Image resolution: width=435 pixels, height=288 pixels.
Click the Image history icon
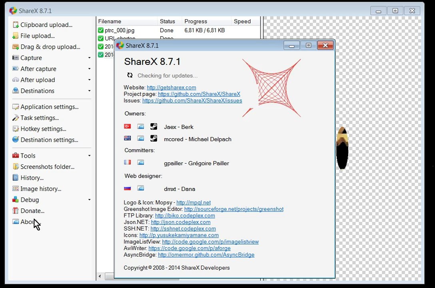[16, 189]
